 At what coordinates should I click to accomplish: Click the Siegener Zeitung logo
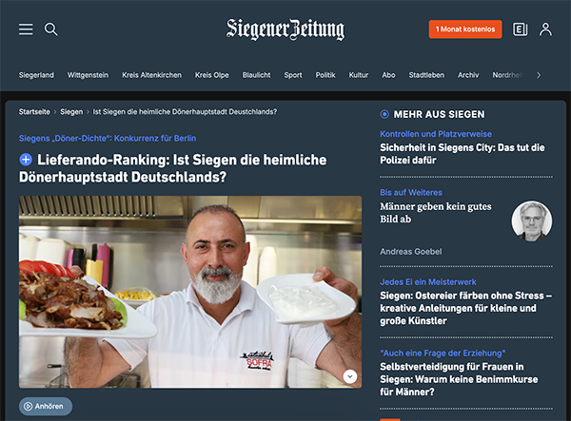[285, 29]
